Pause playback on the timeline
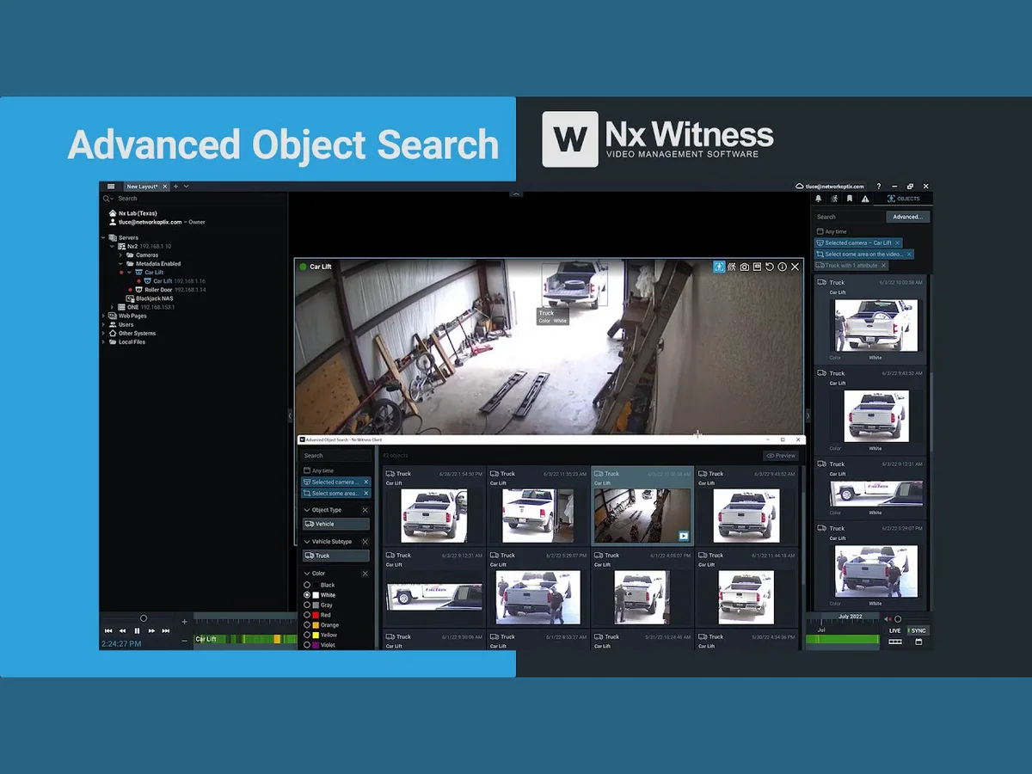 (137, 631)
